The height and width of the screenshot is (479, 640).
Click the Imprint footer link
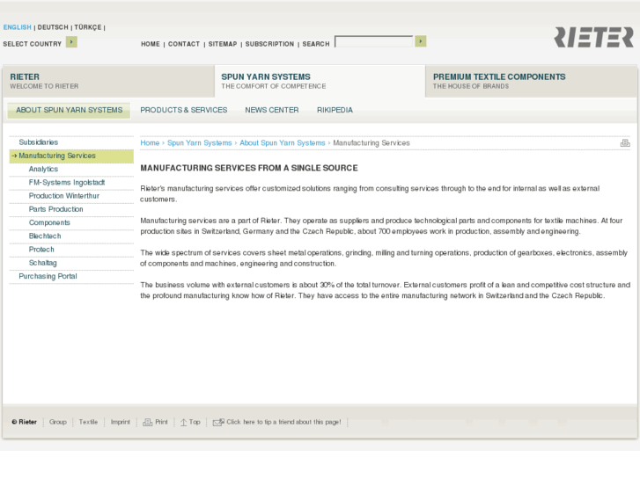click(121, 423)
